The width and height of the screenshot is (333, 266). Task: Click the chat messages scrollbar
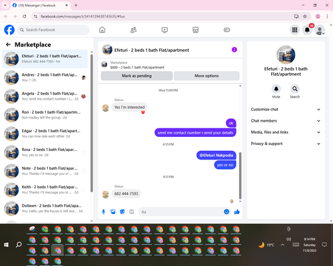[240, 176]
